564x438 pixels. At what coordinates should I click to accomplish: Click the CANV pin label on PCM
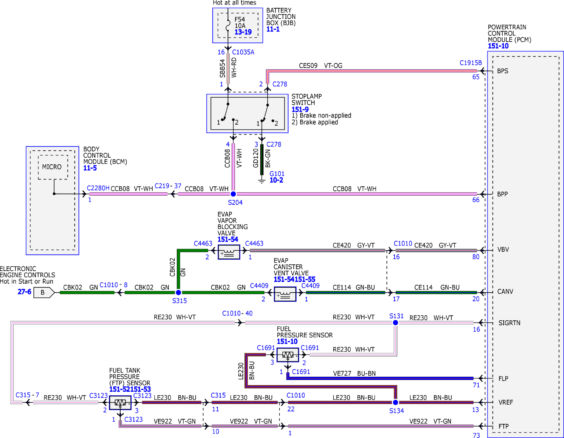tap(505, 292)
